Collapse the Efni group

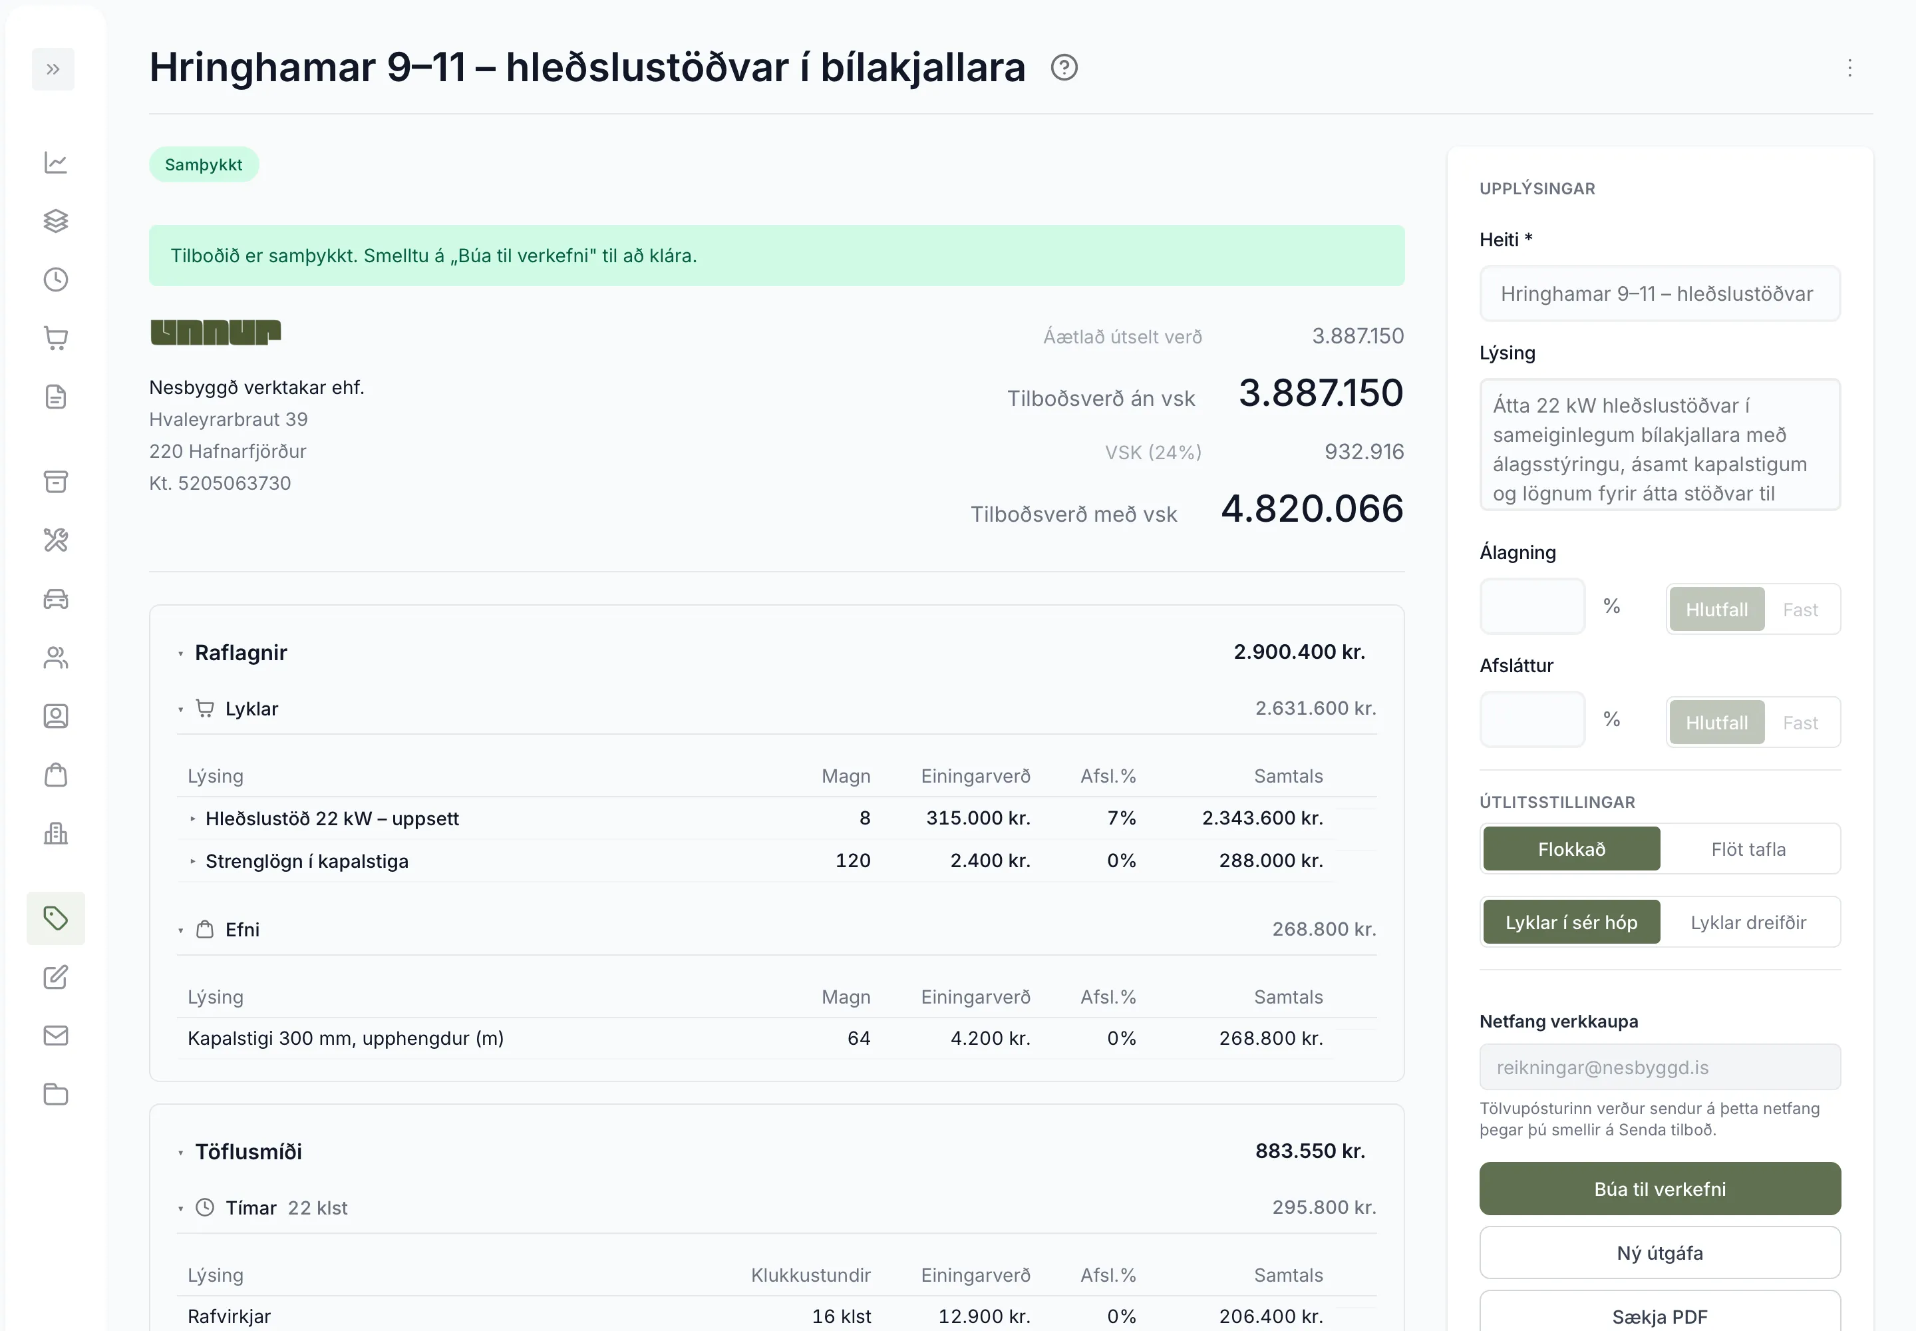click(180, 930)
